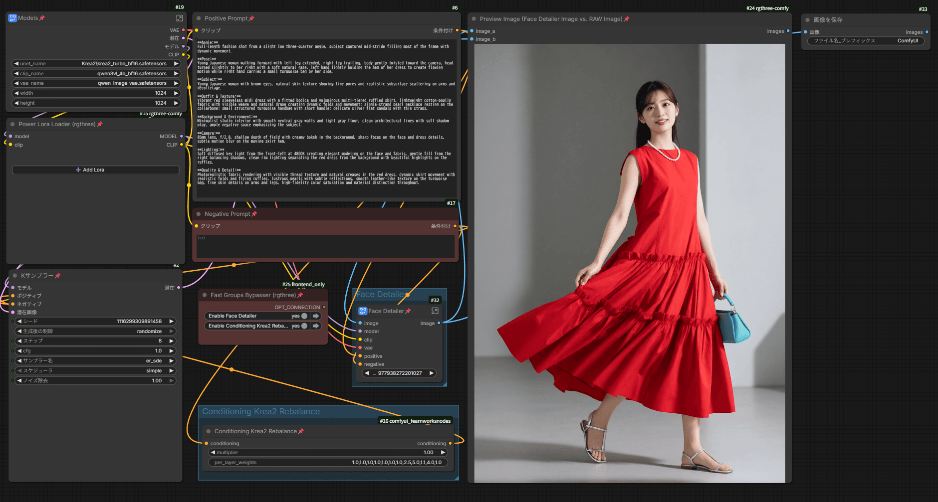This screenshot has width=938, height=502.
Task: Click the preview image of red dress
Action: click(x=629, y=263)
